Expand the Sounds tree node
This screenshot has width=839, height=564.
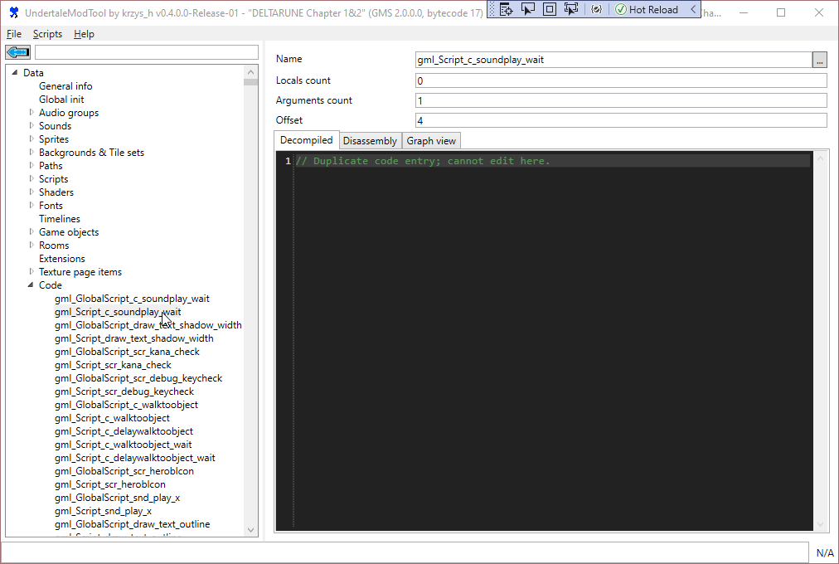coord(31,125)
